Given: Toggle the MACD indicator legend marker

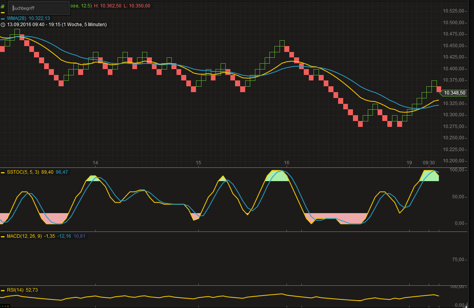Looking at the screenshot, I should point(2,236).
